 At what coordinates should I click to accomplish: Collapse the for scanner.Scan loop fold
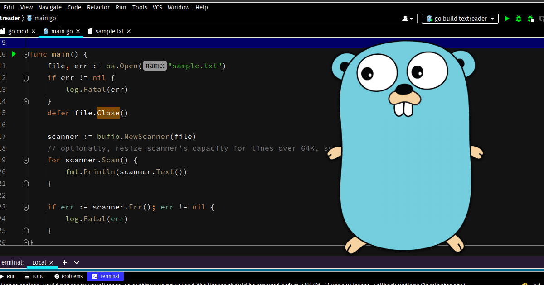pos(26,160)
